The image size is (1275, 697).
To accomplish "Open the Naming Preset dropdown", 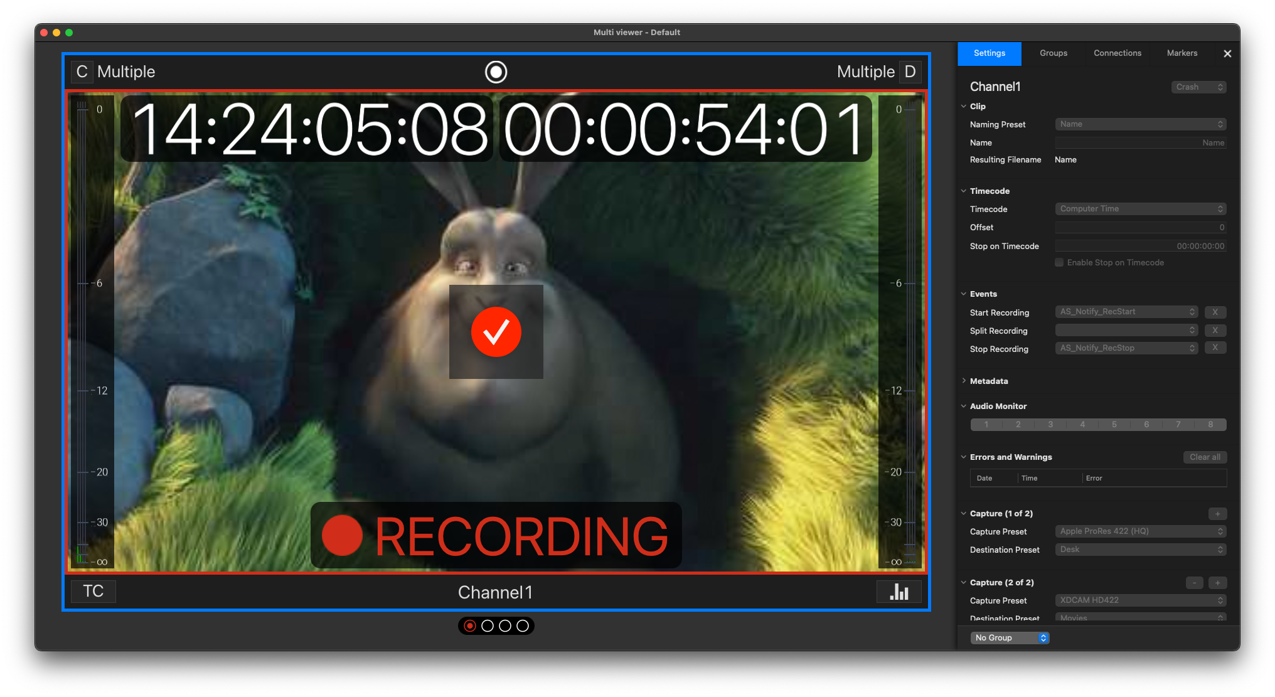I will [x=1140, y=124].
